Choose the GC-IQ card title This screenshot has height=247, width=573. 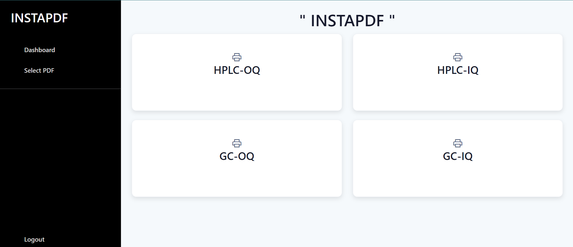458,156
